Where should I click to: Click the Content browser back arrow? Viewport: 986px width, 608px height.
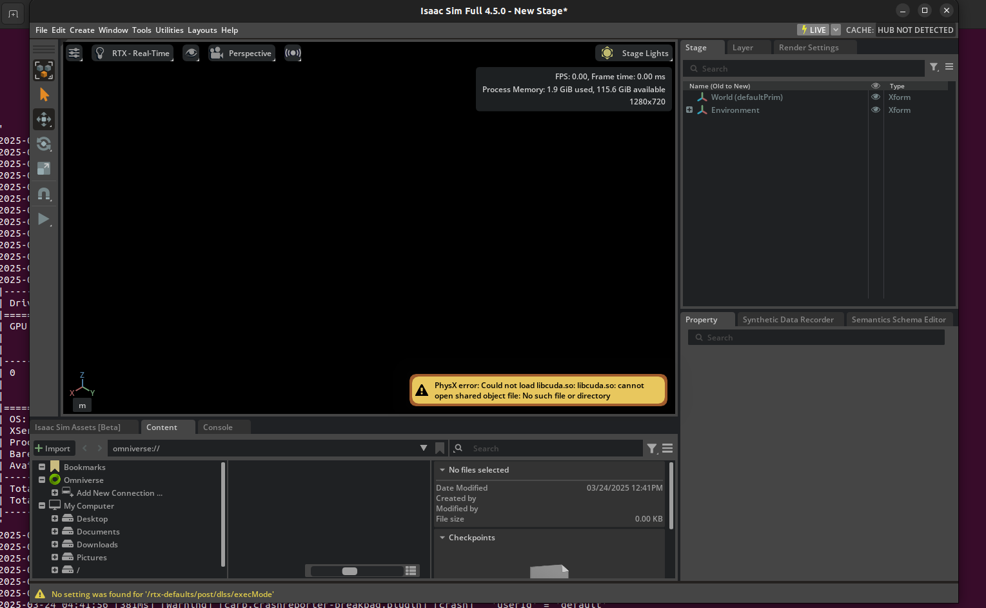coord(85,448)
